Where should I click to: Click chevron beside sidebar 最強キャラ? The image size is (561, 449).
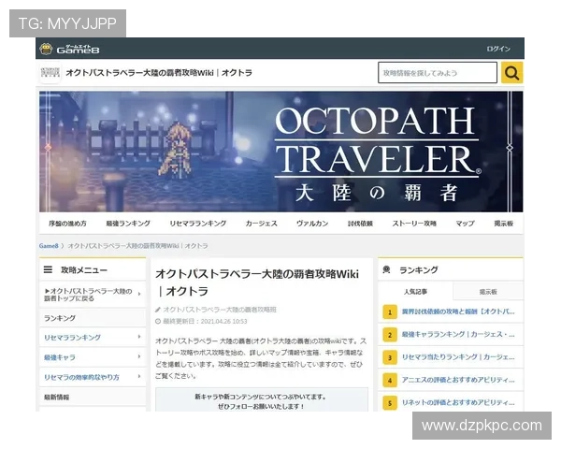tap(139, 356)
